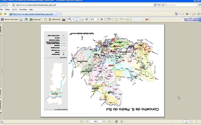
Task: Click the Buscar na Web search field
Action: pyautogui.click(x=138, y=20)
